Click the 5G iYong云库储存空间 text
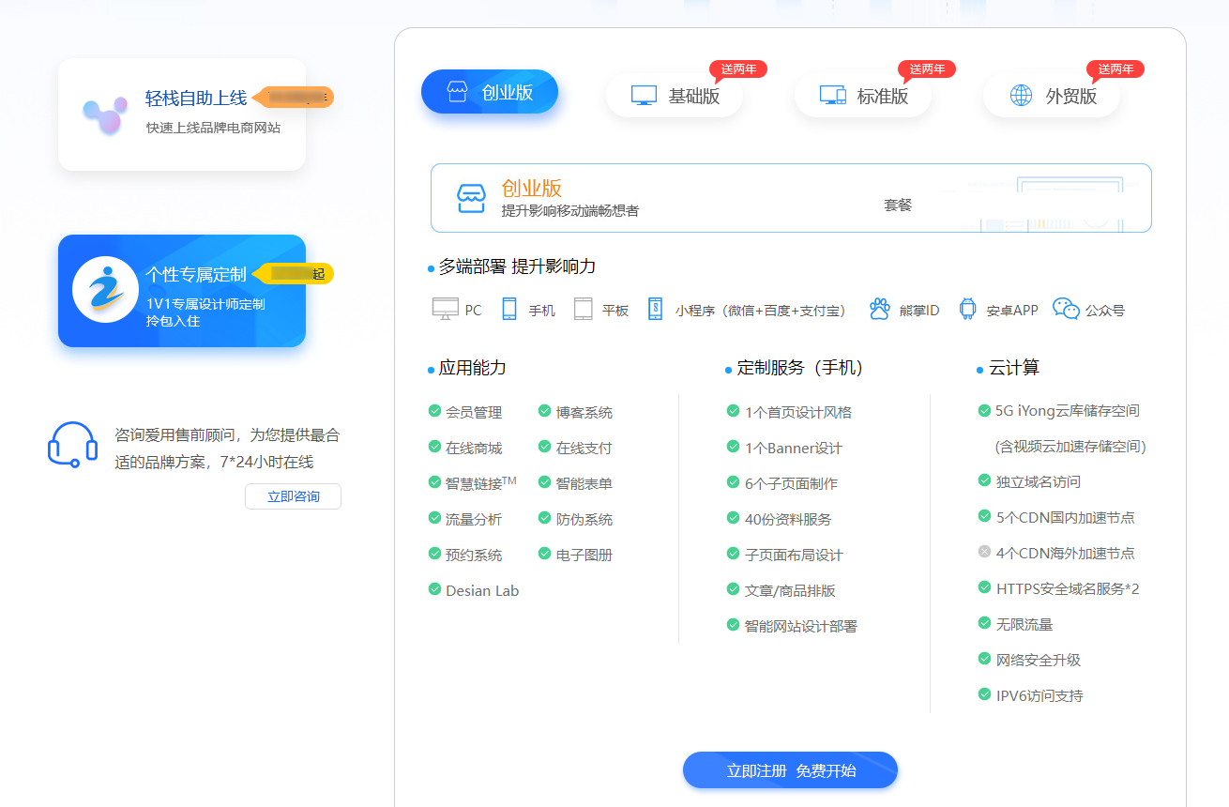Viewport: 1229px width, 807px height. 1068,410
